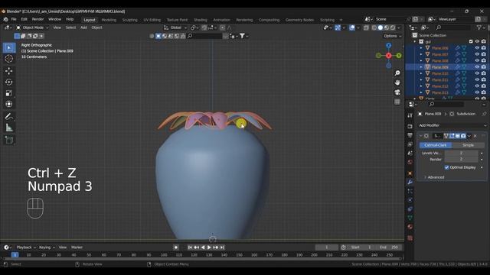Open the outliner filter dropdown
This screenshot has height=275, width=490.
pyautogui.click(x=481, y=27)
